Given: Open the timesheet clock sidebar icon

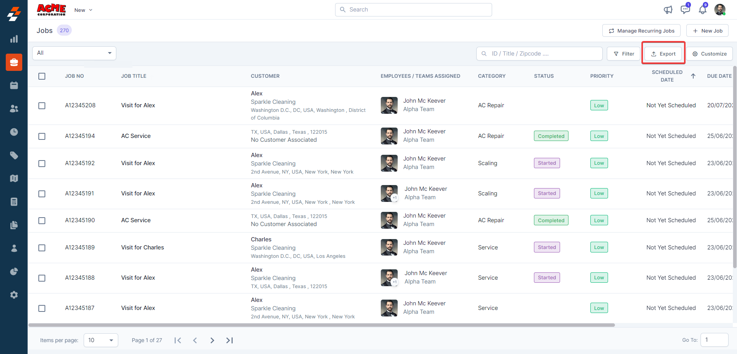Looking at the screenshot, I should tap(14, 132).
